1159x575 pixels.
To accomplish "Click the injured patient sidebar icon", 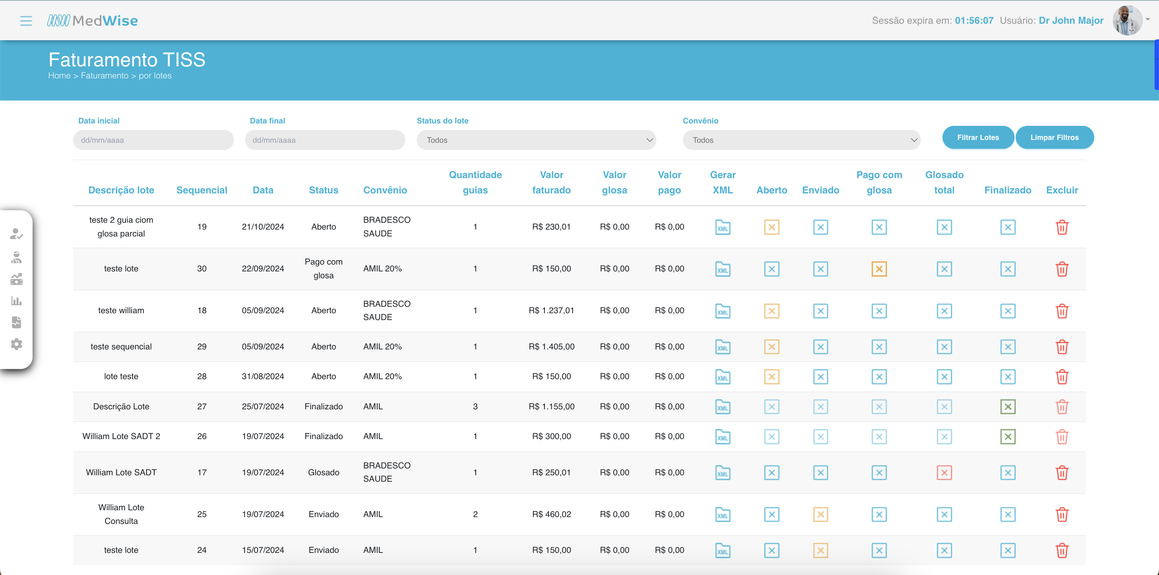I will (x=16, y=257).
